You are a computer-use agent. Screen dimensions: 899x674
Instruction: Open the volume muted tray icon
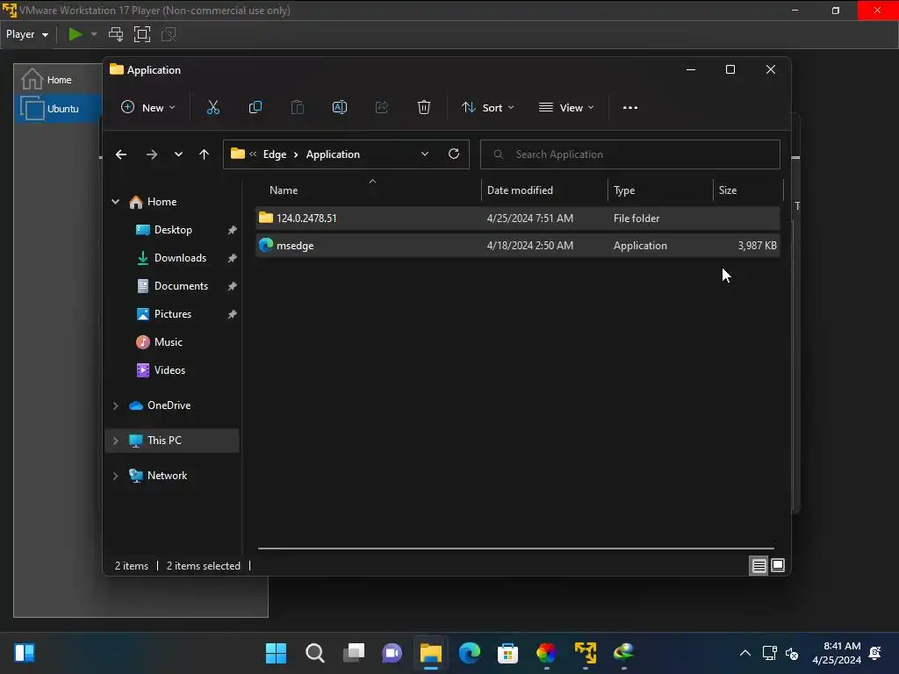[792, 653]
